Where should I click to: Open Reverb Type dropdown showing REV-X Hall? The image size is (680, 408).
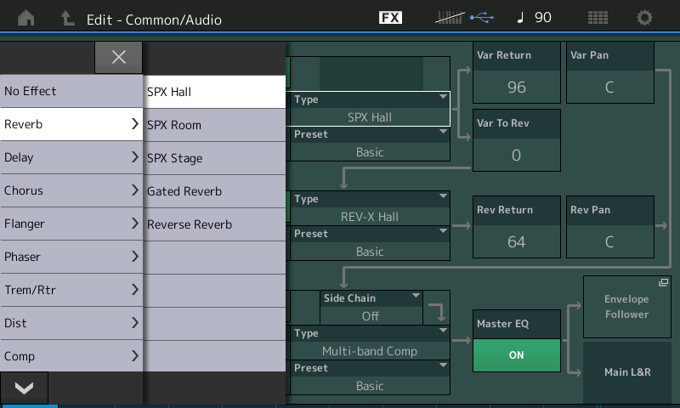point(370,208)
